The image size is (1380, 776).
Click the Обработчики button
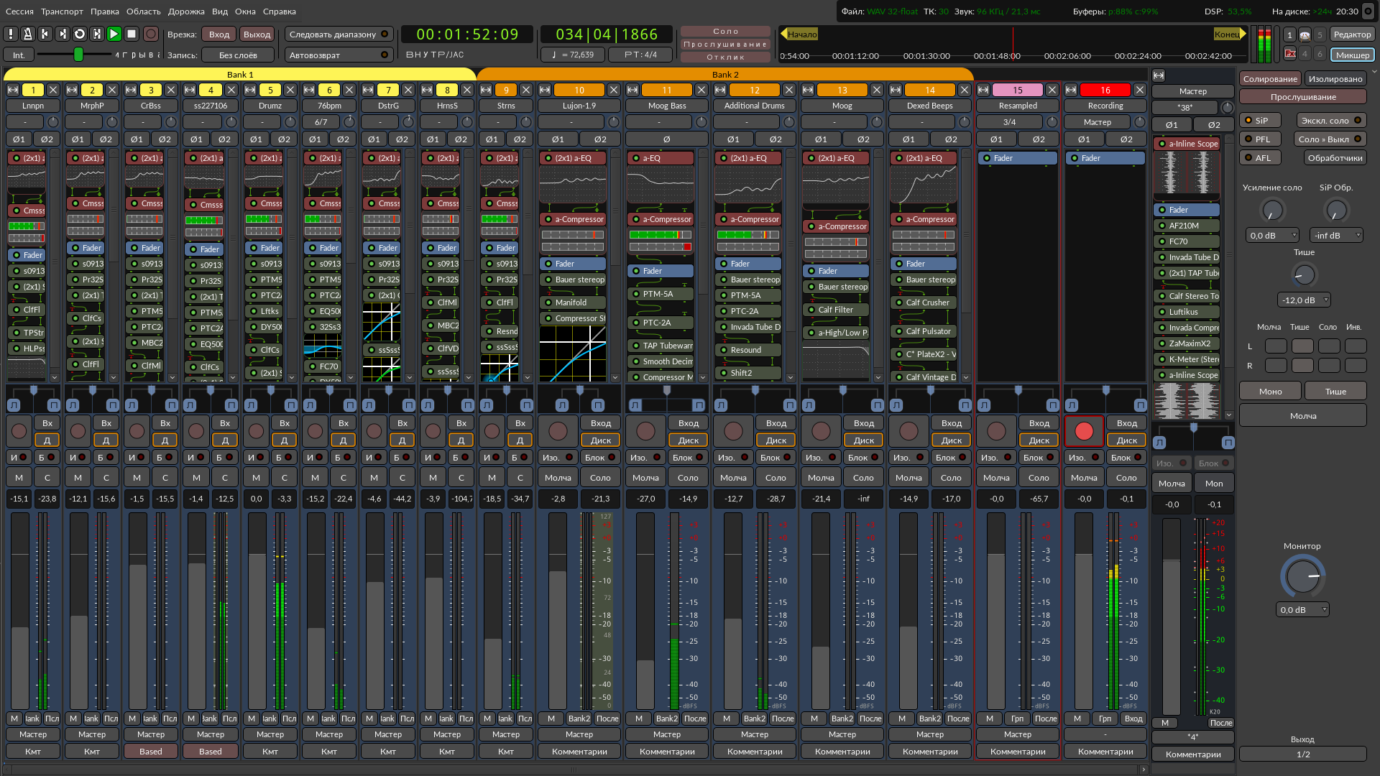(1335, 157)
